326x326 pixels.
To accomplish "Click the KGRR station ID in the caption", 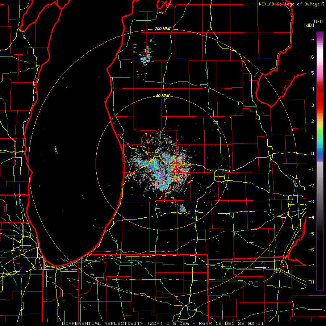I will point(206,323).
